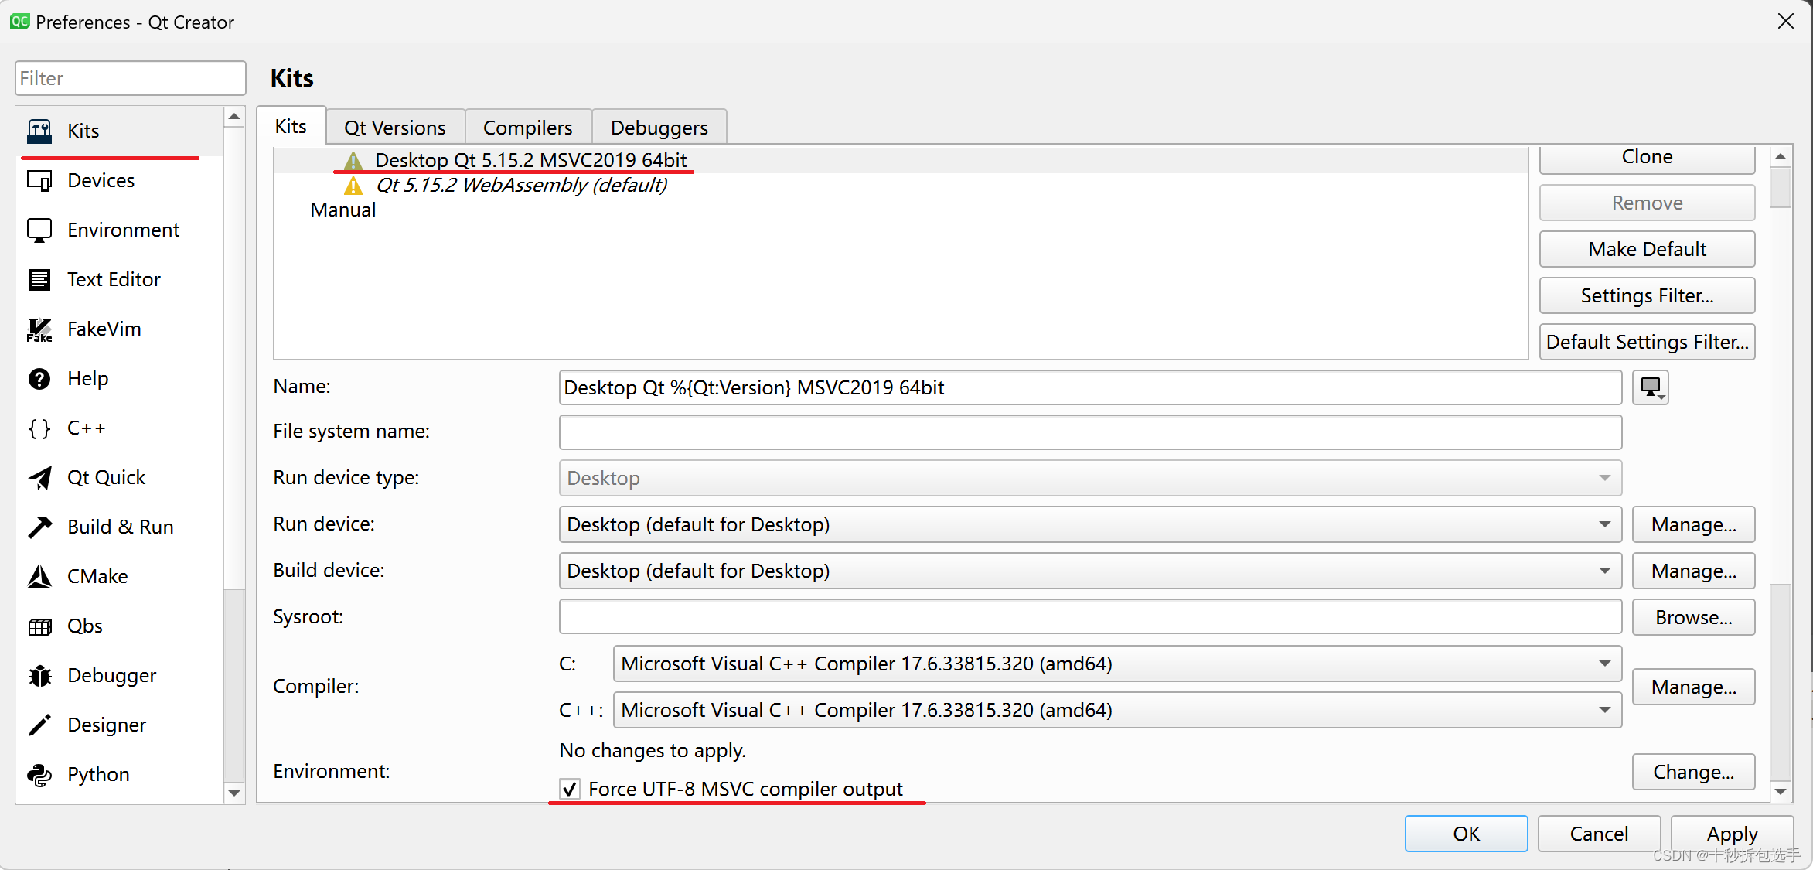This screenshot has height=870, width=1813.
Task: Click sidebar scrollbar down arrow
Action: tap(234, 793)
